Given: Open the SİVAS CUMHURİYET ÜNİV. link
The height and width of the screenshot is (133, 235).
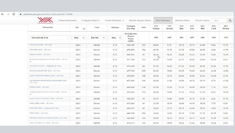Looking at the screenshot, I should tap(45, 71).
